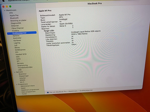Collapse the Programvare section

tap(17, 84)
